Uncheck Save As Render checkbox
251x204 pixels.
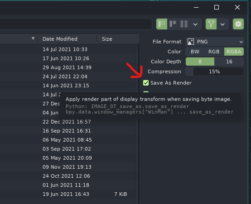(x=146, y=83)
